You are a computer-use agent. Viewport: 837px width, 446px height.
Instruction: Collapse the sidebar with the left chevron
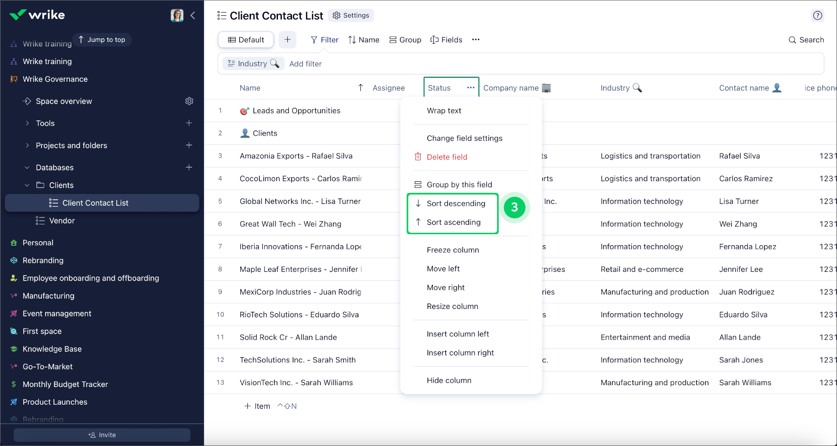click(x=193, y=15)
